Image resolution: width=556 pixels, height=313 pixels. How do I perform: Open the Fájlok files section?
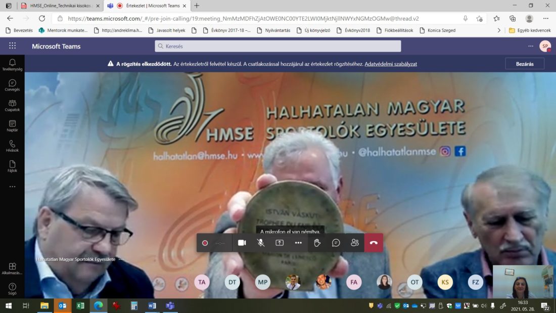coord(12,166)
